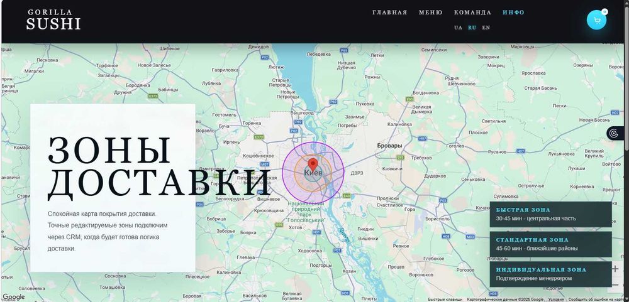Select the Индивидуальная зона card

pyautogui.click(x=550, y=274)
